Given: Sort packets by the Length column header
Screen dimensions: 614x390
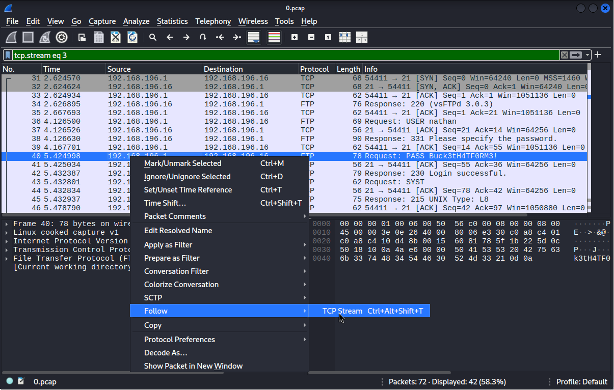Looking at the screenshot, I should click(349, 69).
